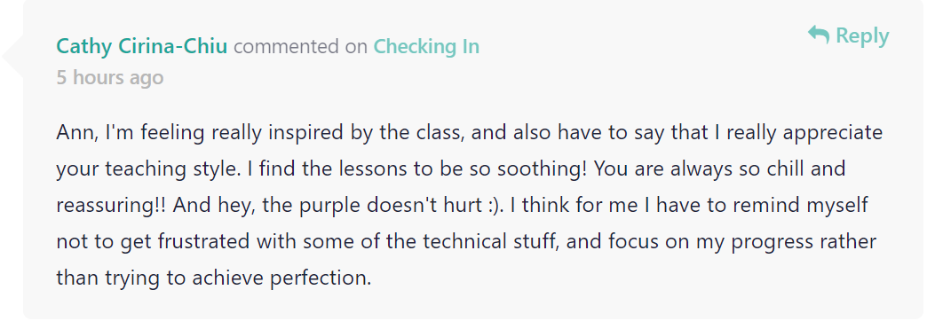Open Cathy Cirina-Chiu's profile link
935x329 pixels.
point(142,46)
